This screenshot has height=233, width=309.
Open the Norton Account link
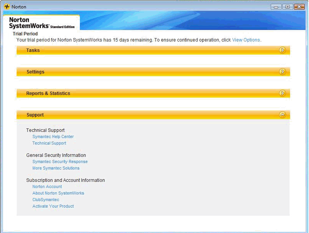47,186
